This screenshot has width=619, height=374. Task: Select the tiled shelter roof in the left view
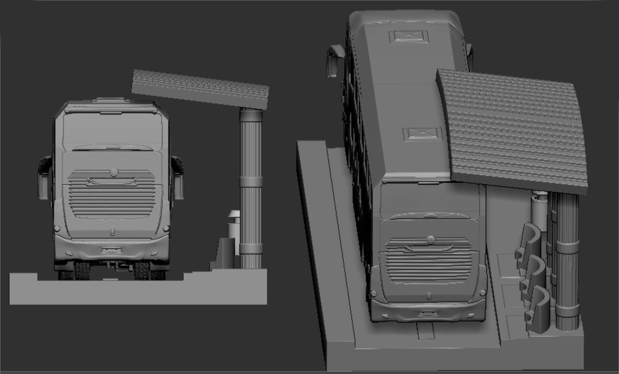point(200,90)
